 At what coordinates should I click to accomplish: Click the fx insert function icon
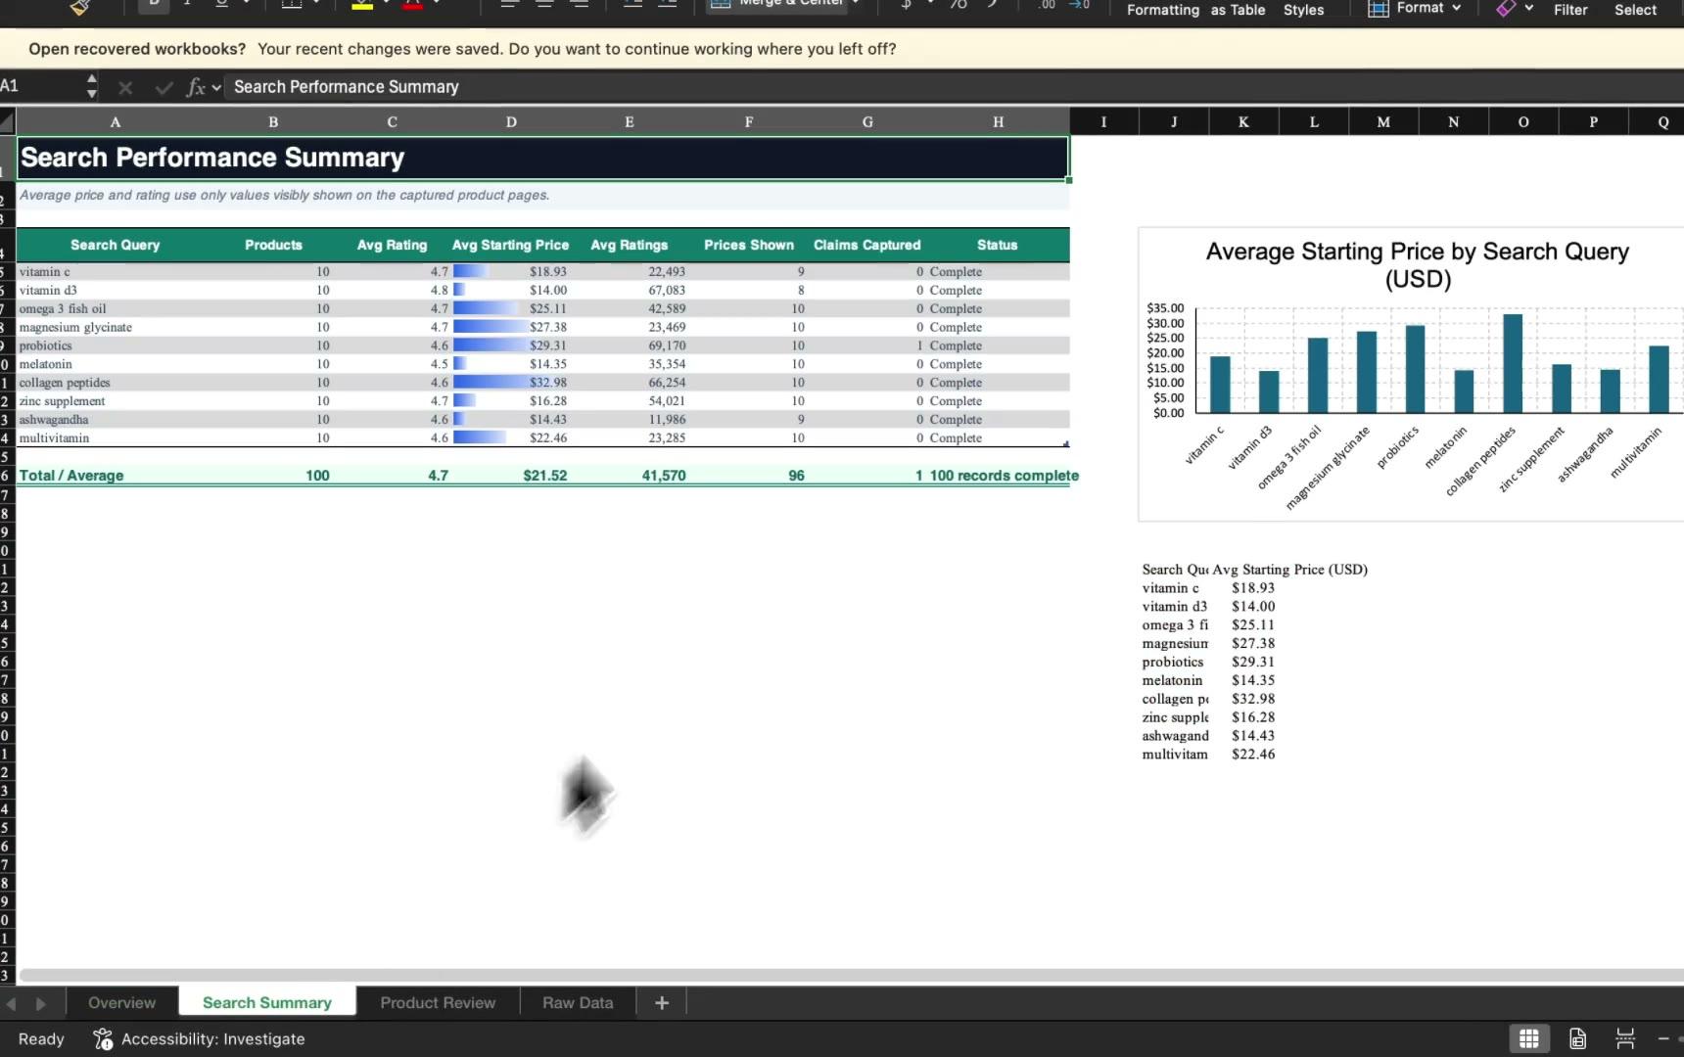point(196,87)
